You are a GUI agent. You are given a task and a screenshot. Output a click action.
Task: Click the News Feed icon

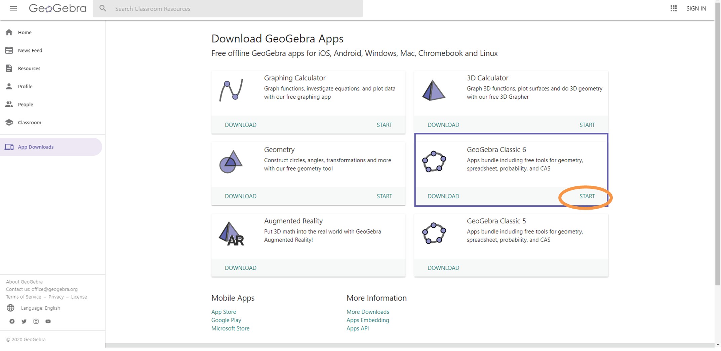pos(9,50)
